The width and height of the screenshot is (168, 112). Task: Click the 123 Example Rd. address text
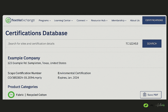[37, 63]
